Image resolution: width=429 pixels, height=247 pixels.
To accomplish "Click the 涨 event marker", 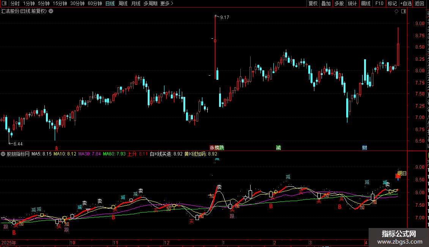I will coord(212,148).
